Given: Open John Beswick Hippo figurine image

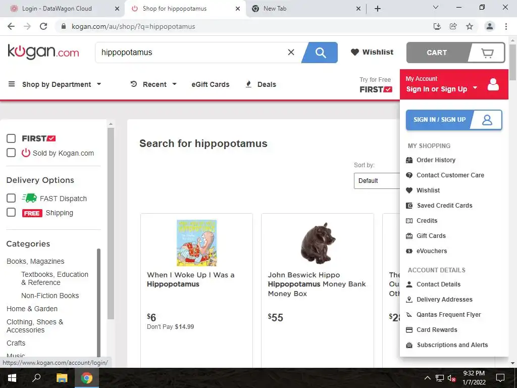Looking at the screenshot, I should tap(318, 243).
